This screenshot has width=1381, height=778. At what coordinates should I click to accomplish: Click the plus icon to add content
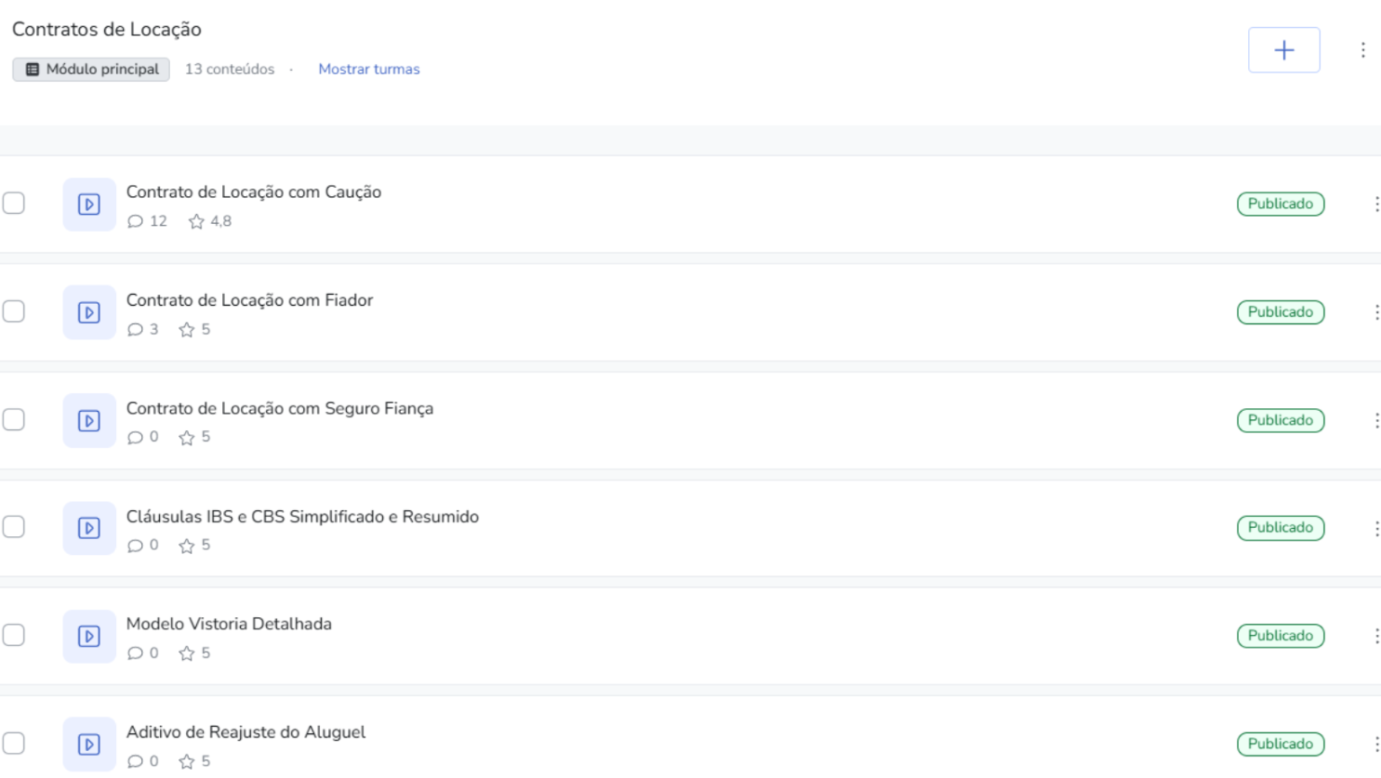(1284, 50)
